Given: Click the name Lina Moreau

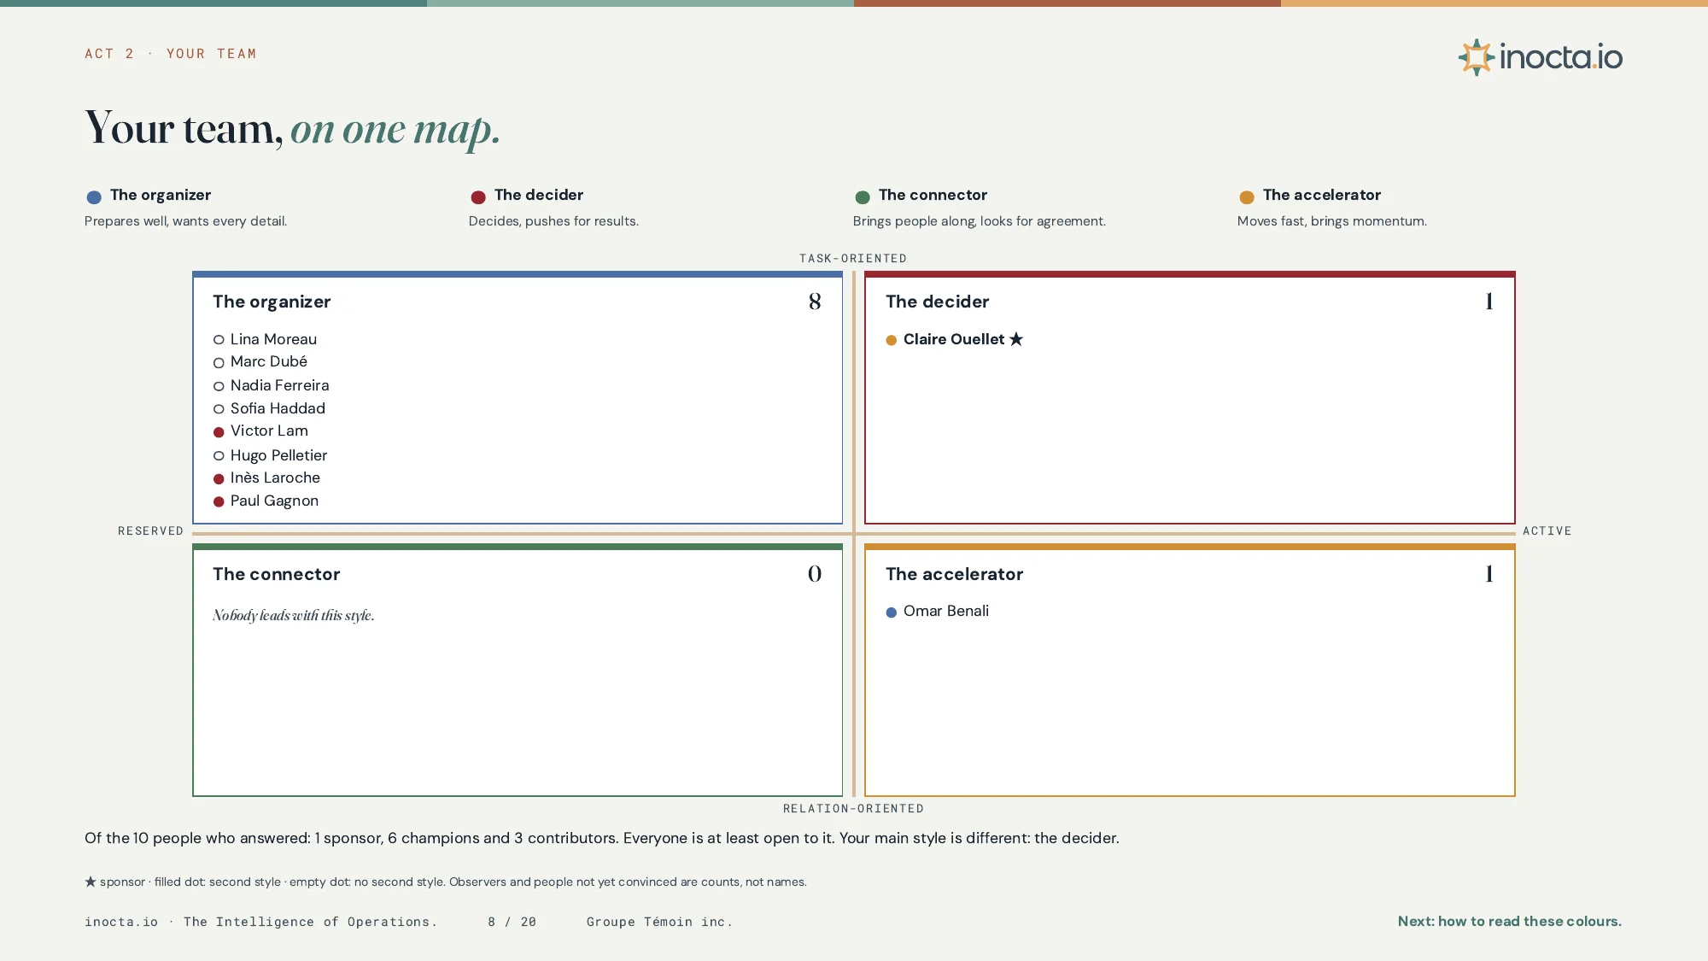Looking at the screenshot, I should pos(273,339).
